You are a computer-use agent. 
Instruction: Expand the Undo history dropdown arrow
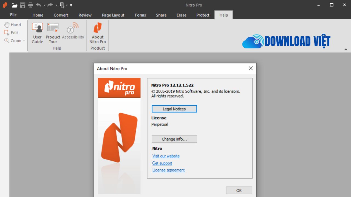coord(44,5)
